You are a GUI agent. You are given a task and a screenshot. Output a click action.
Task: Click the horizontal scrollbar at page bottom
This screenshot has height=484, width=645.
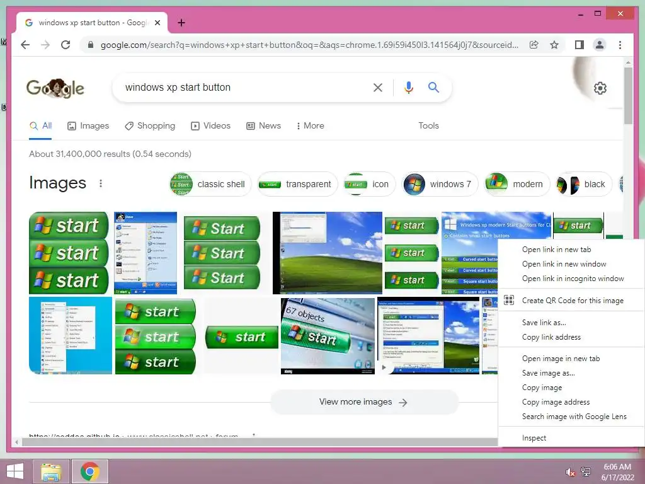pos(260,442)
